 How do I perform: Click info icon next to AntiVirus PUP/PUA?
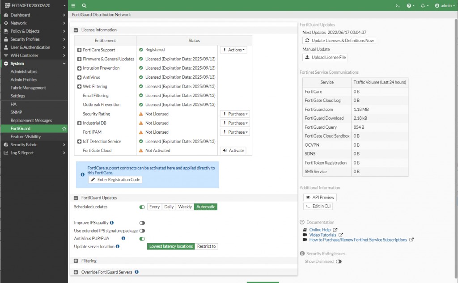tap(123, 238)
